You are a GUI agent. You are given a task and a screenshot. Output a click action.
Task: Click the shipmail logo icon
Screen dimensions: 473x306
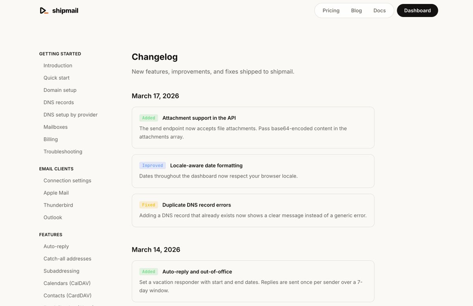[44, 11]
